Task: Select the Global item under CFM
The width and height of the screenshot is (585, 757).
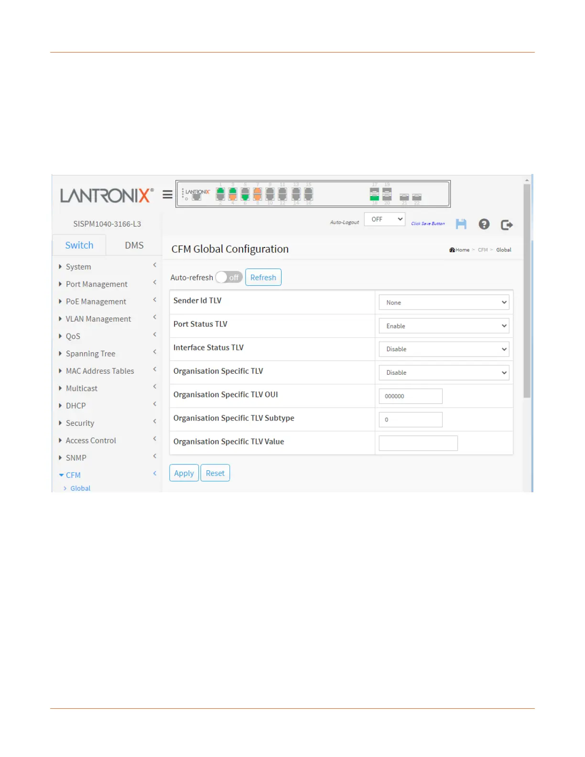Action: click(x=80, y=488)
